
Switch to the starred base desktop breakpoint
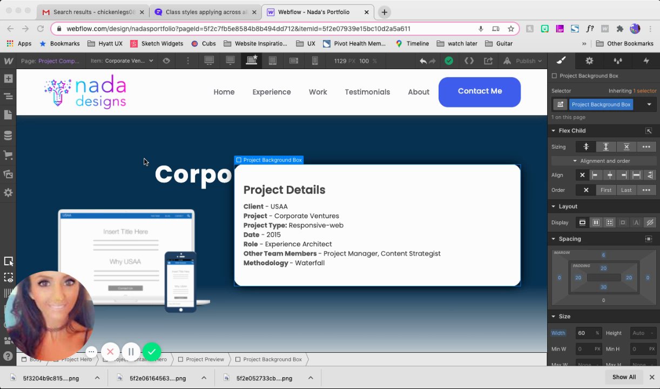252,61
